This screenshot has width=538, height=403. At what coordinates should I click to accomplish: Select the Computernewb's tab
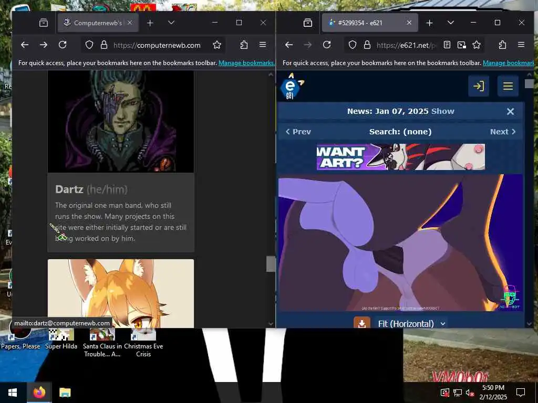click(98, 23)
